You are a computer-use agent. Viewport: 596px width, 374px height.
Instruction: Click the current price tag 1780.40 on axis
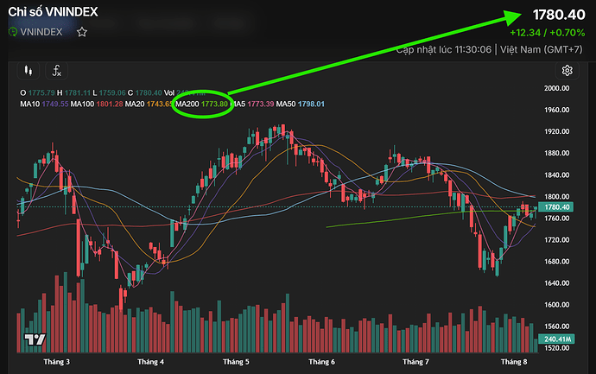pos(556,207)
